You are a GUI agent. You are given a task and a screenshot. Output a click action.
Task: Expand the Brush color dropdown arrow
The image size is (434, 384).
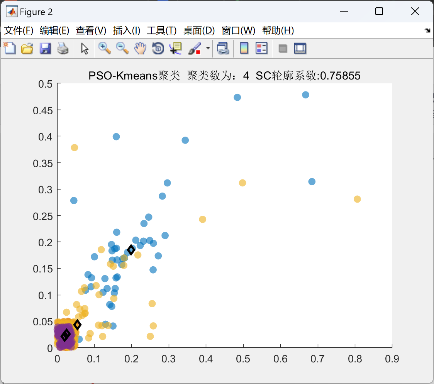pyautogui.click(x=208, y=48)
